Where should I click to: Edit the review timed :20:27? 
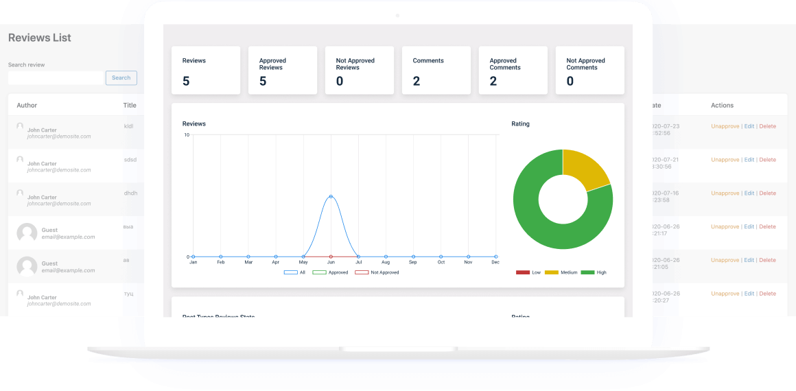749,294
